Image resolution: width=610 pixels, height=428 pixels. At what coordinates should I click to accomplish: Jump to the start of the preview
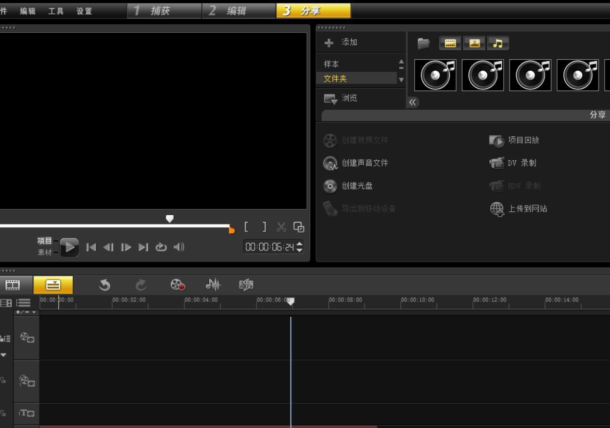90,247
